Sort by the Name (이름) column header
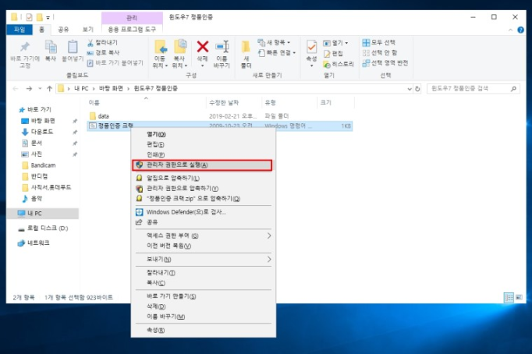 [94, 102]
